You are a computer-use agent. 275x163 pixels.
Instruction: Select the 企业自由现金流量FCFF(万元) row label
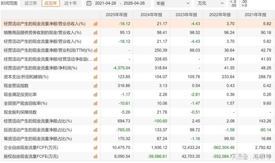click(31, 148)
